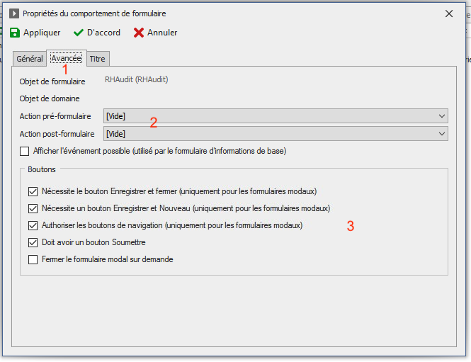Select the Avancée tab
The image size is (471, 362).
[x=66, y=58]
